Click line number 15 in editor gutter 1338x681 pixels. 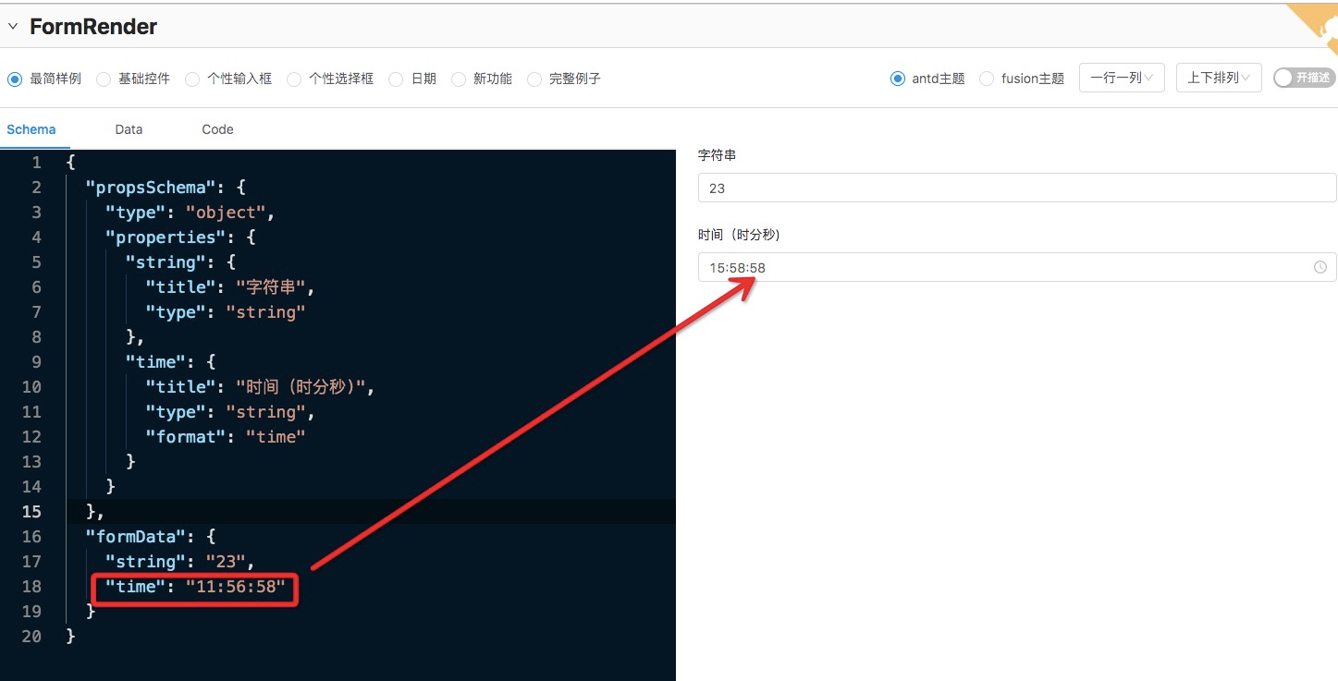click(x=31, y=511)
